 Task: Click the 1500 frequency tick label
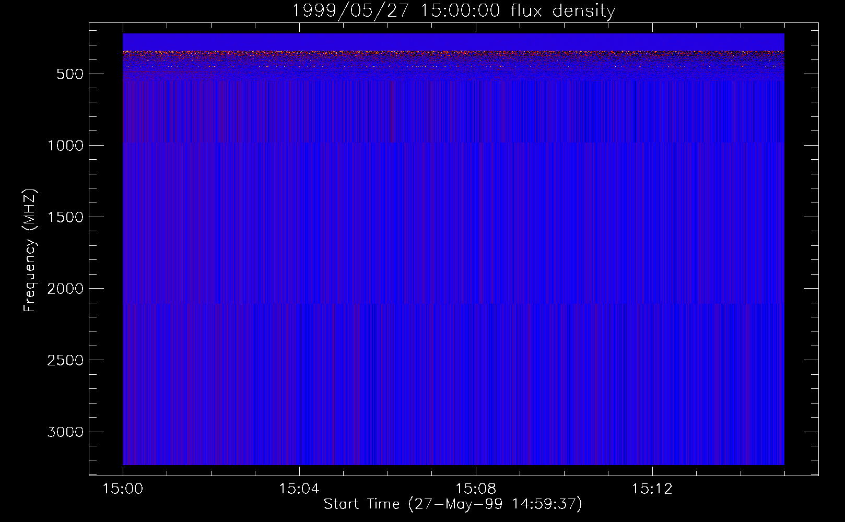[x=65, y=217]
